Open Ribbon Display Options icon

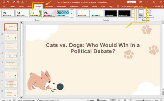[141, 2]
